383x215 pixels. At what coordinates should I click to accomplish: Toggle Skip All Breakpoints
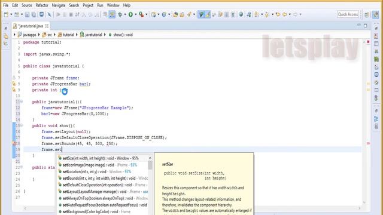(49, 14)
